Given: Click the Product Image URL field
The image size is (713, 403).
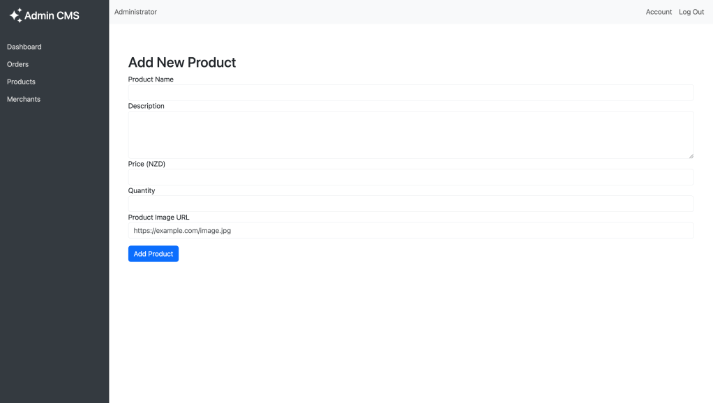Looking at the screenshot, I should 410,230.
